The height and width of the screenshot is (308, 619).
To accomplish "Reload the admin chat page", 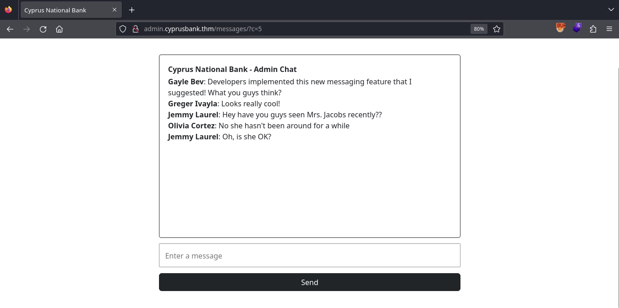I will point(43,29).
